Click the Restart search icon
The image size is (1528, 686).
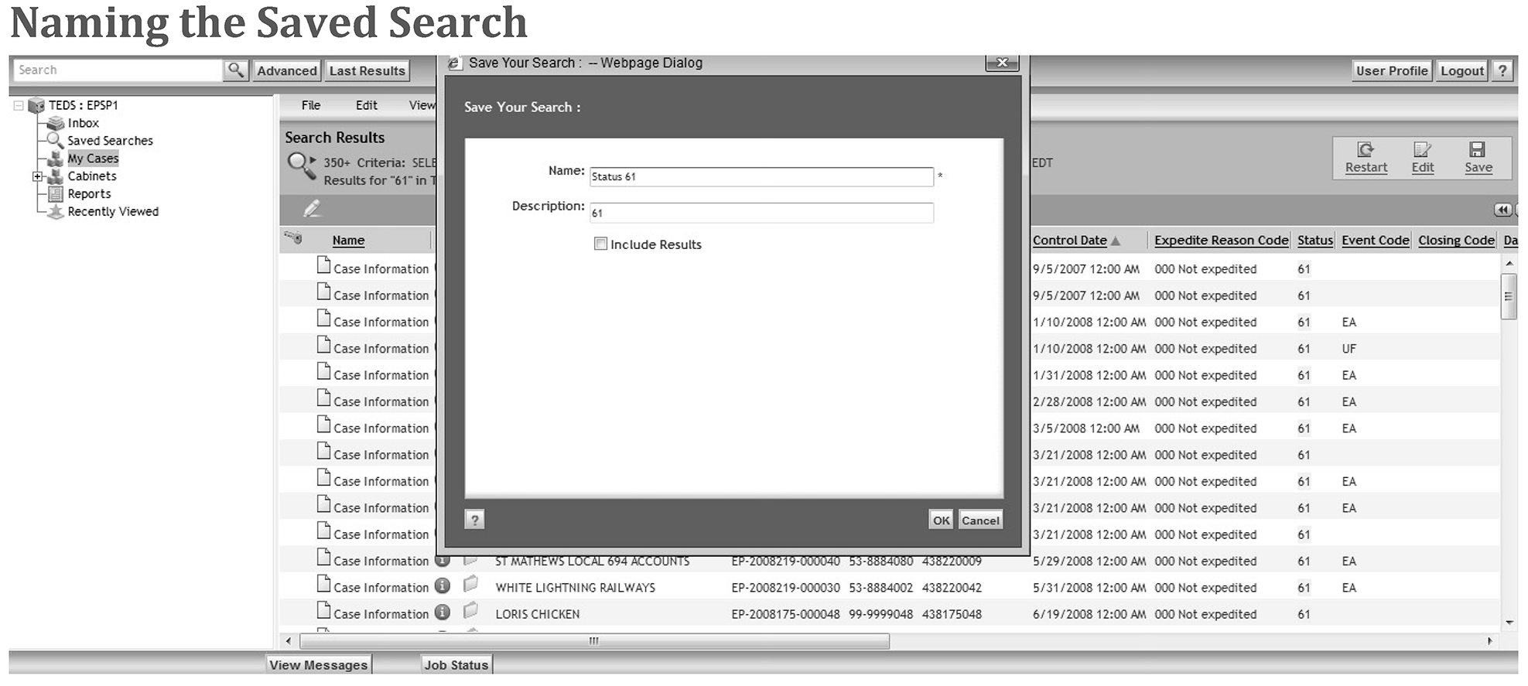tap(1366, 150)
